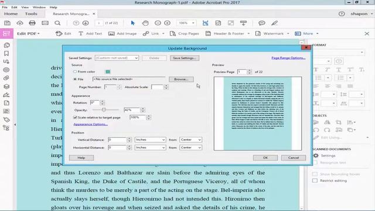The height and width of the screenshot is (211, 375).
Task: Open attachments paperclip panel icon
Action: click(x=6, y=78)
